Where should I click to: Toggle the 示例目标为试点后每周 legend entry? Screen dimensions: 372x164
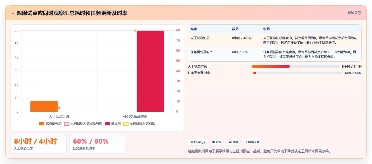(83, 124)
